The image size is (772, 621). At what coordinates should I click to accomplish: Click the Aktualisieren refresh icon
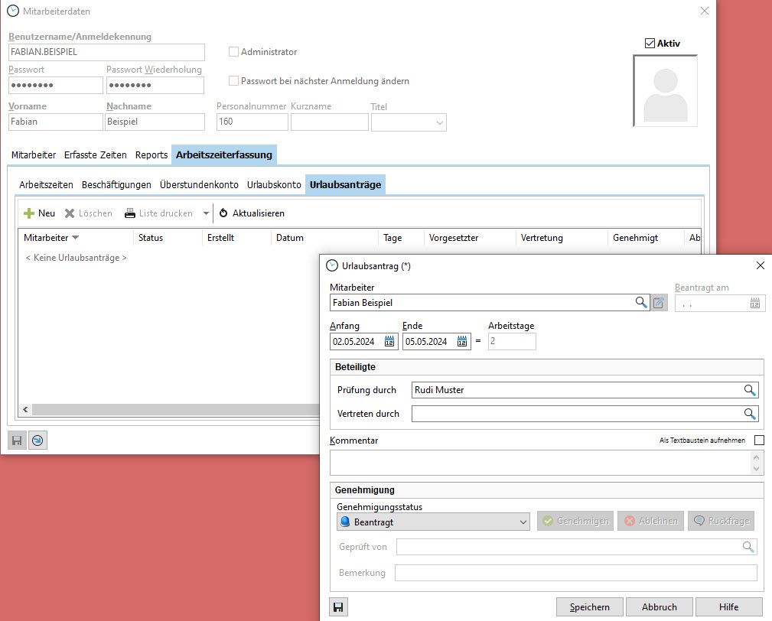click(x=224, y=213)
